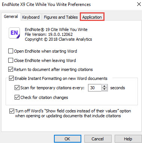The image size is (142, 143).
Task: Disable Instant Formatting on new Word documents
Action: click(x=11, y=78)
